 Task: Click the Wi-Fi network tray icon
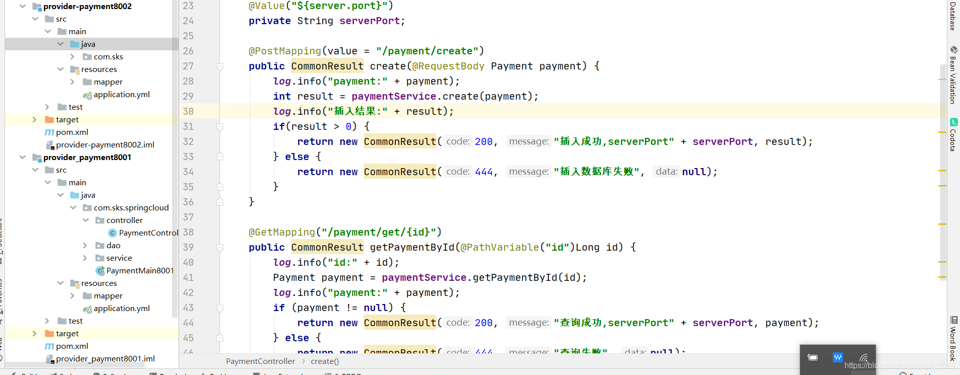pos(863,357)
